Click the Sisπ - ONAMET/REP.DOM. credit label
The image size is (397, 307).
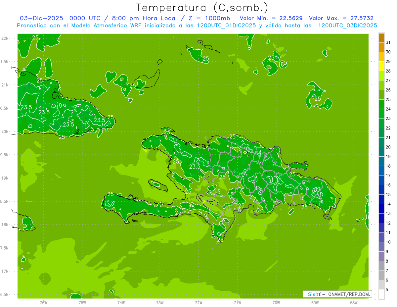(x=339, y=294)
